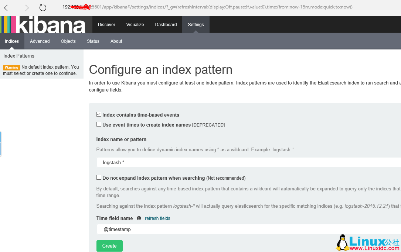
Task: Click the refresh fields link
Action: pos(157,218)
